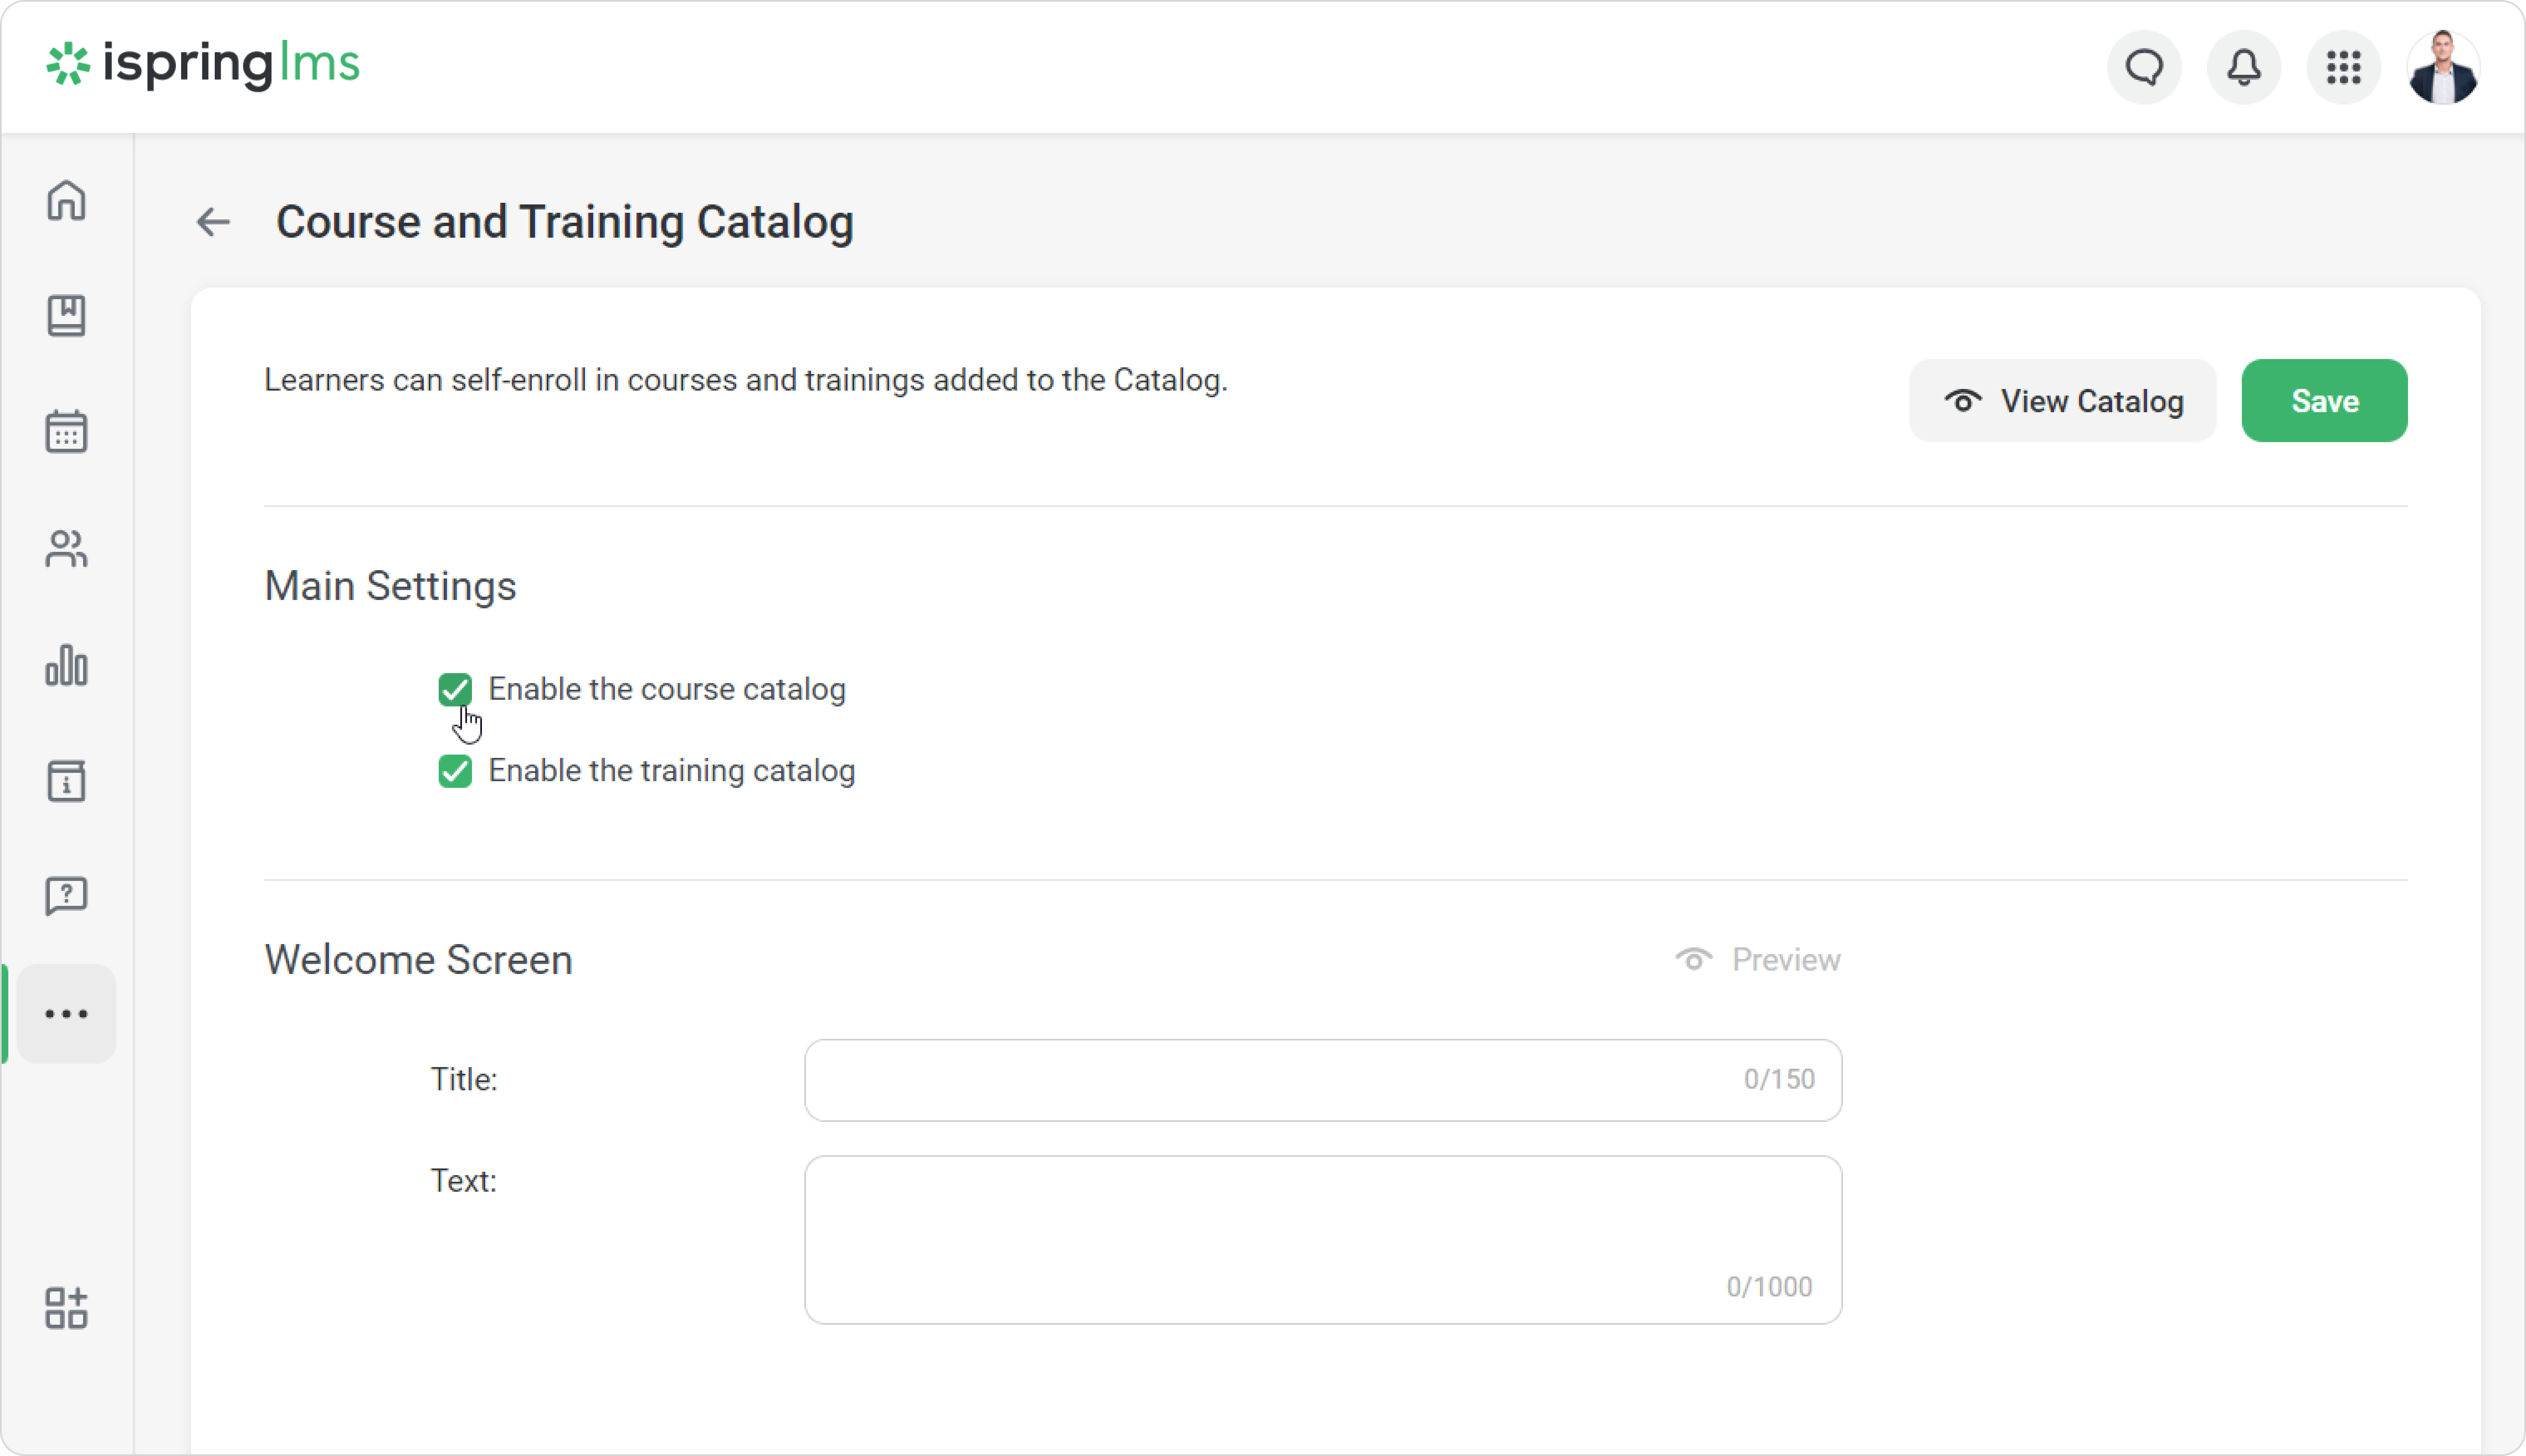
Task: Open the More (three dots) sidebar menu
Action: 66,1014
